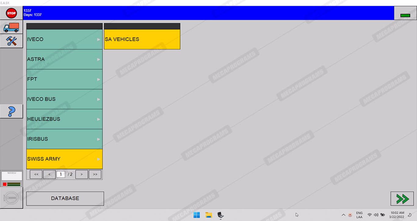Screen dimensions: 417x221
Task: Select the HEULIEZBUS brand entry
Action: [64, 119]
